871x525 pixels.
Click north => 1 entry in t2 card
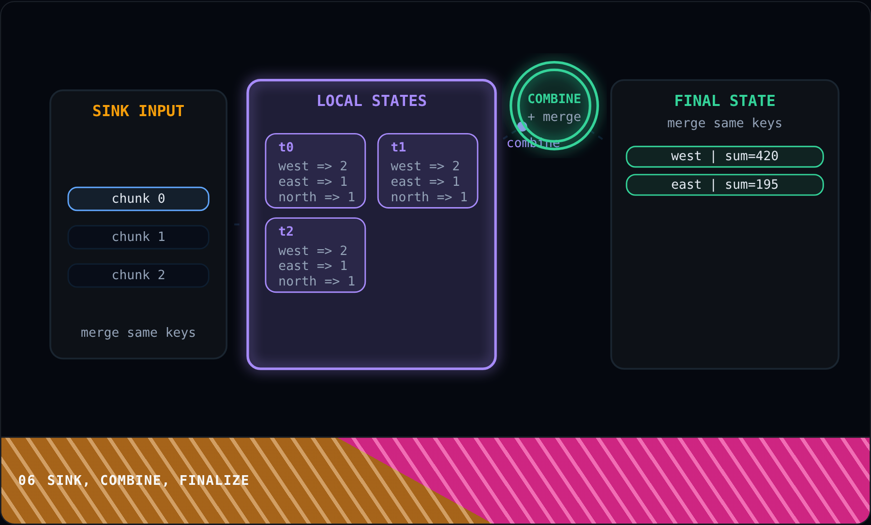click(x=316, y=281)
